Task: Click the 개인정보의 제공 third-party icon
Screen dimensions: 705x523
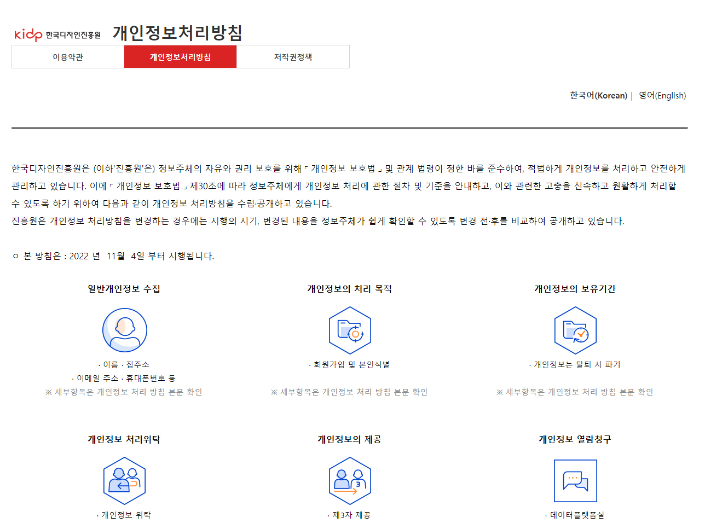Action: click(350, 481)
